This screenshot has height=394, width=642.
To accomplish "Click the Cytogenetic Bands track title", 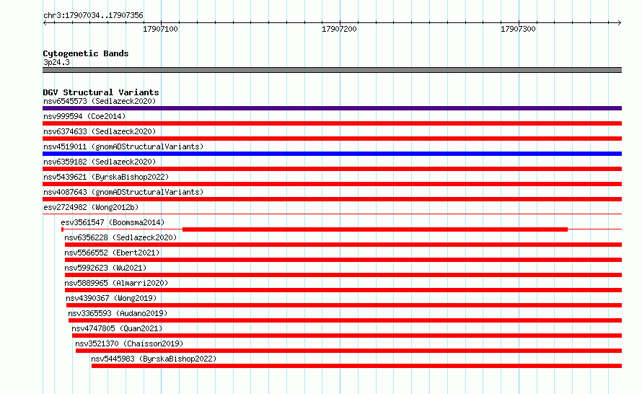I will pos(86,53).
